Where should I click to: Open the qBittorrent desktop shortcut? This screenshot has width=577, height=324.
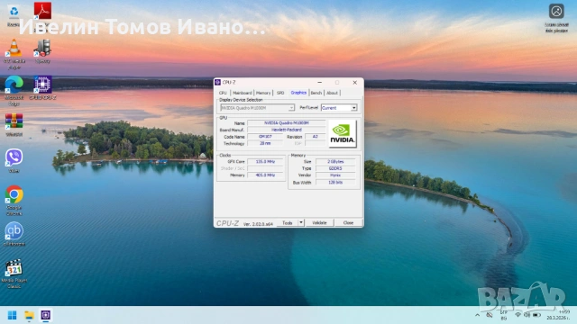tap(14, 234)
